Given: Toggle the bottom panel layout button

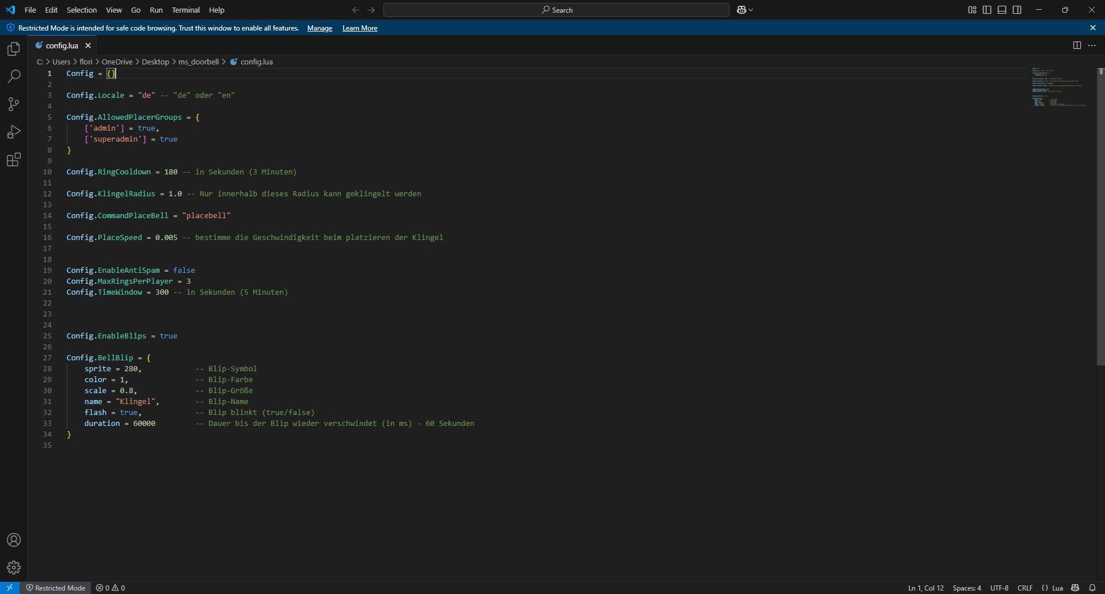Looking at the screenshot, I should (1002, 10).
